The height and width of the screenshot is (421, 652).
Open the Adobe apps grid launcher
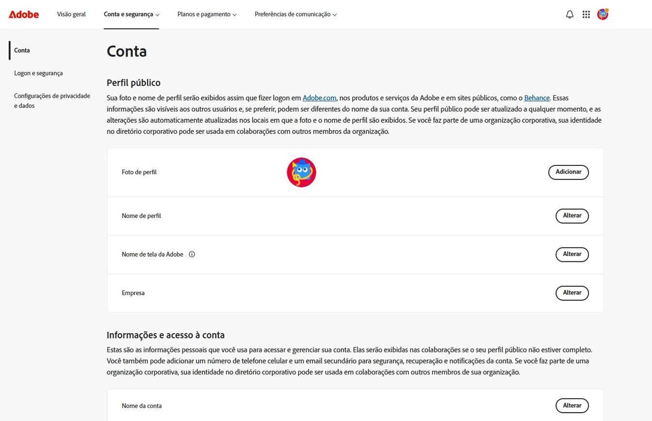click(x=586, y=14)
